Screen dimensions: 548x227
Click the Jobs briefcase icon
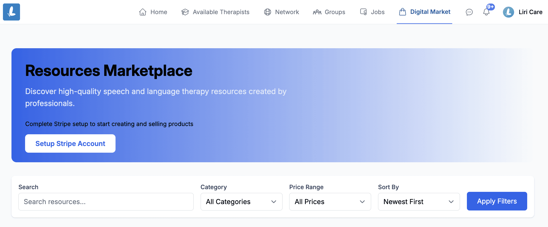pyautogui.click(x=363, y=12)
